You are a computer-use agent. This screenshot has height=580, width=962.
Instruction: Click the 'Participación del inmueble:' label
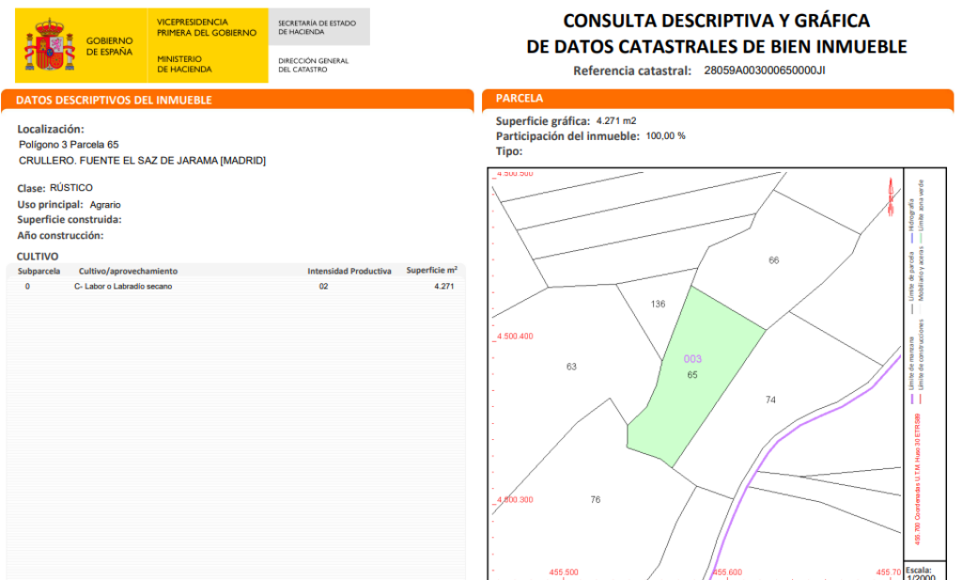[567, 136]
